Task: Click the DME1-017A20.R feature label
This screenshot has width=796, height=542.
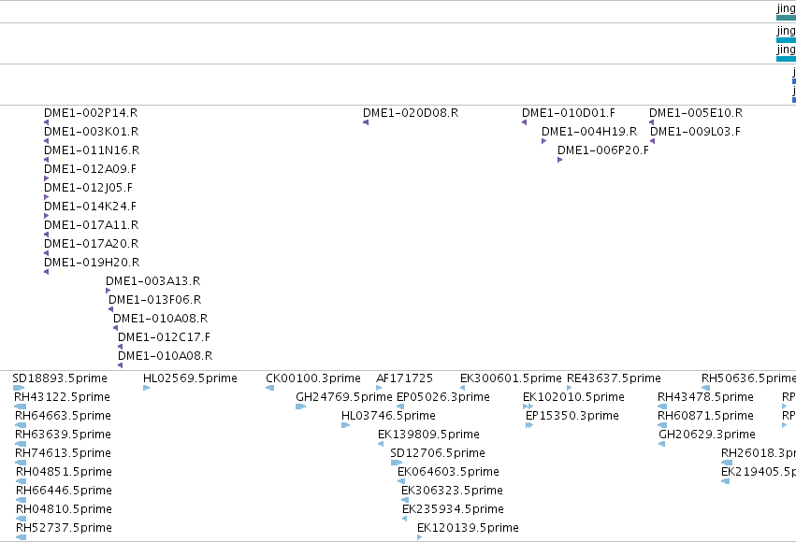Action: coord(92,243)
